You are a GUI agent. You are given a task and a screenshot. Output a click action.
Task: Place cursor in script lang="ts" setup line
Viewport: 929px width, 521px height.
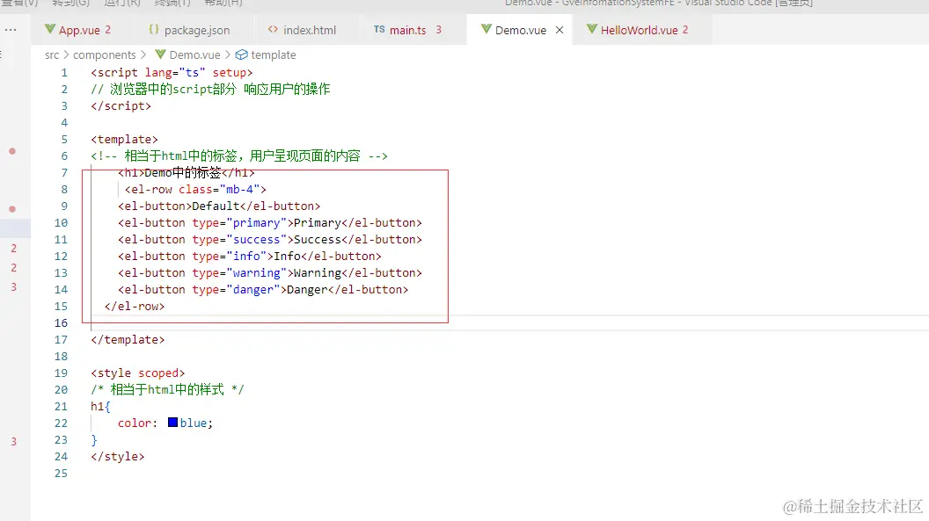(172, 73)
